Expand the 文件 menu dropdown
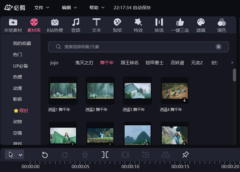 (x=42, y=8)
